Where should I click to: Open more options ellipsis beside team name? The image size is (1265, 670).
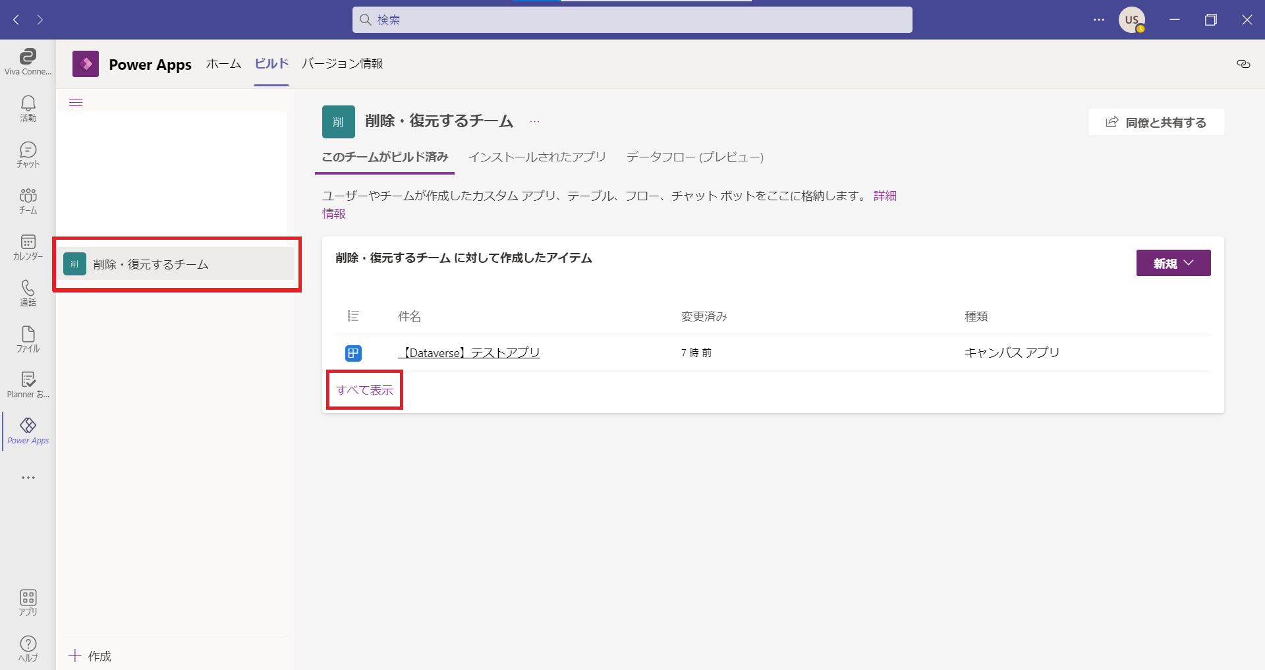(x=534, y=121)
